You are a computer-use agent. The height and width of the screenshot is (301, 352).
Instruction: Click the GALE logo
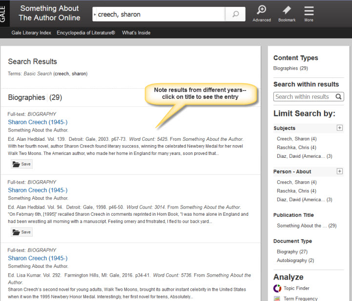point(3,14)
